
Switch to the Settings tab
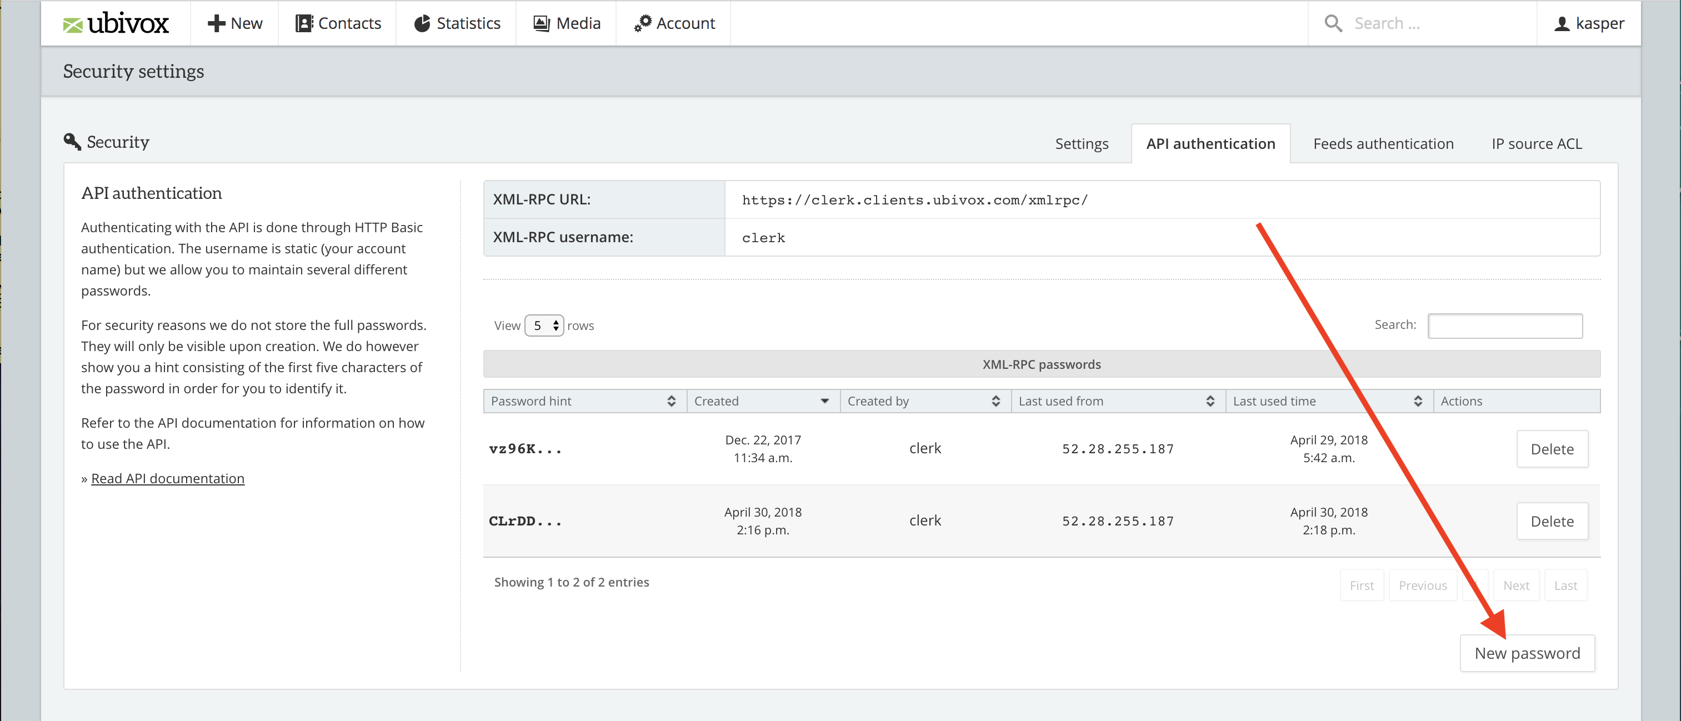click(1081, 143)
